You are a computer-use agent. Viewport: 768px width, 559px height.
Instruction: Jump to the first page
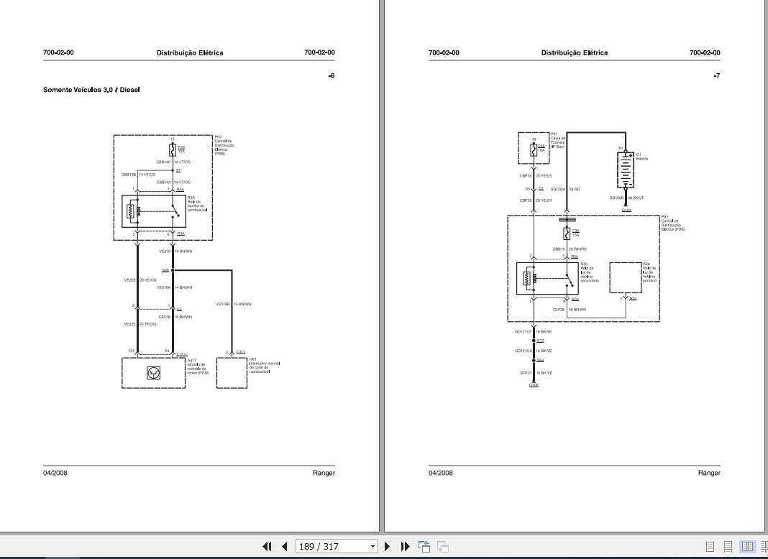(267, 546)
